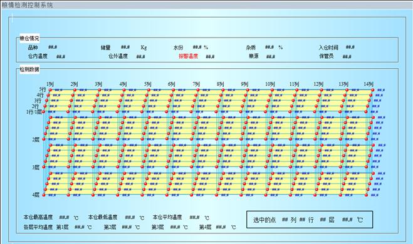Screen dimensions: 413x244
Task: Select sensor point at column 1, row 1, layer 3
Action: point(44,166)
